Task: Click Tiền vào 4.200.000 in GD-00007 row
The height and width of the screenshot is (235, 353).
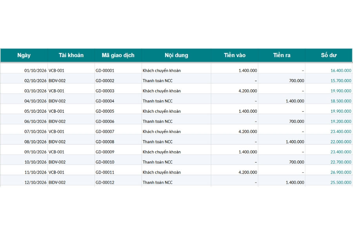Action: (247, 131)
